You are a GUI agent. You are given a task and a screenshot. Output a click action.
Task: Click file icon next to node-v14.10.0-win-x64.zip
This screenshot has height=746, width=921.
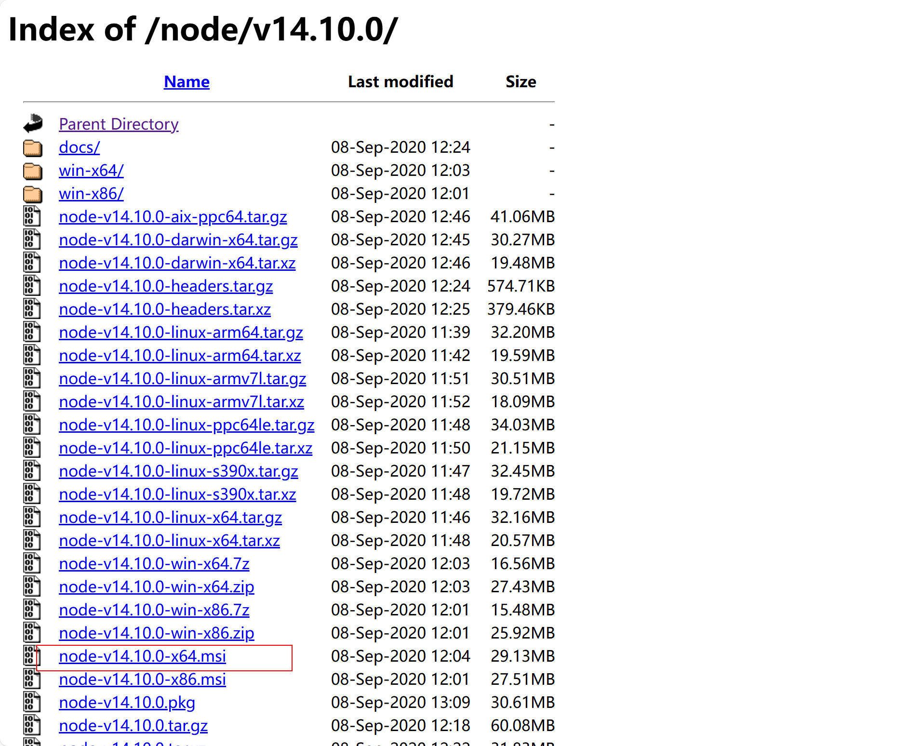tap(32, 587)
